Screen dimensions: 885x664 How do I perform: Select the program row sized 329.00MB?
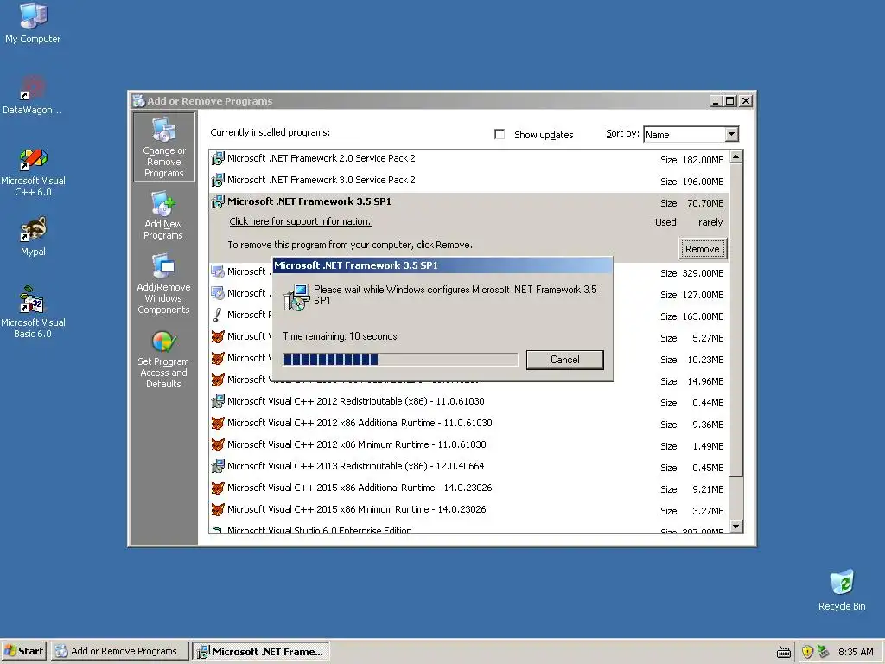pyautogui.click(x=468, y=272)
